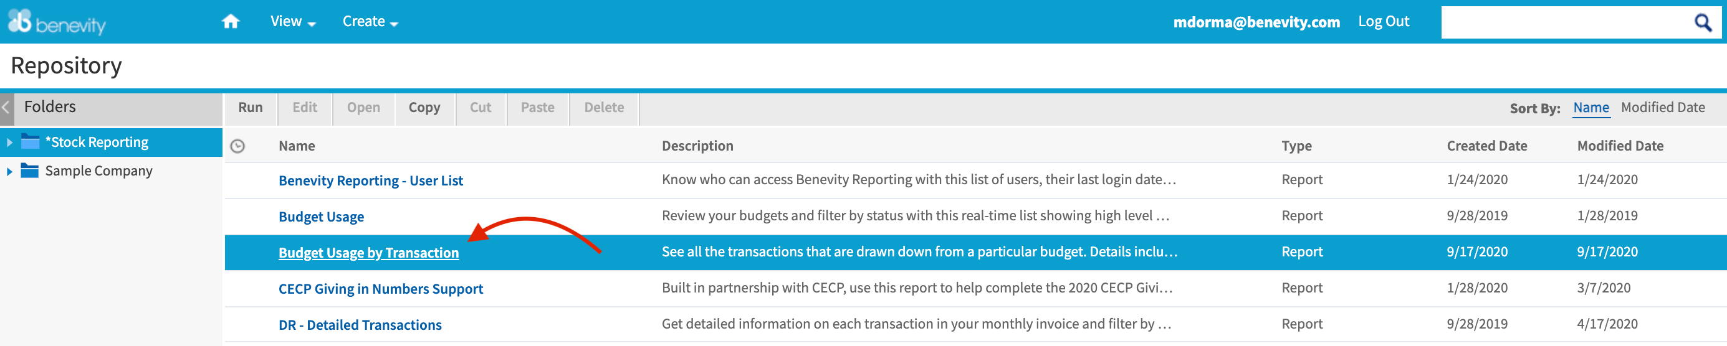
Task: Open CECP Giving in Numbers Support report
Action: [x=381, y=289]
